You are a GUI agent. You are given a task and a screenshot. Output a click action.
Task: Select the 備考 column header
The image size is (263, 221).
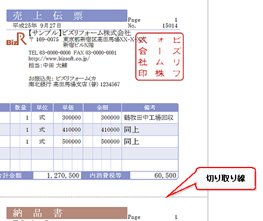(x=150, y=108)
